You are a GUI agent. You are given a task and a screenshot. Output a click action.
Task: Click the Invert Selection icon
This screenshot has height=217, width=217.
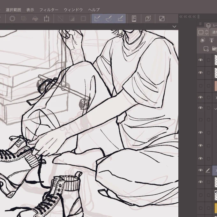click(72, 19)
